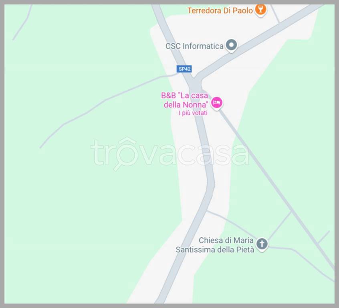This screenshot has height=308, width=339.
Task: Select the CSC Informatica location pin
Action: (231, 46)
